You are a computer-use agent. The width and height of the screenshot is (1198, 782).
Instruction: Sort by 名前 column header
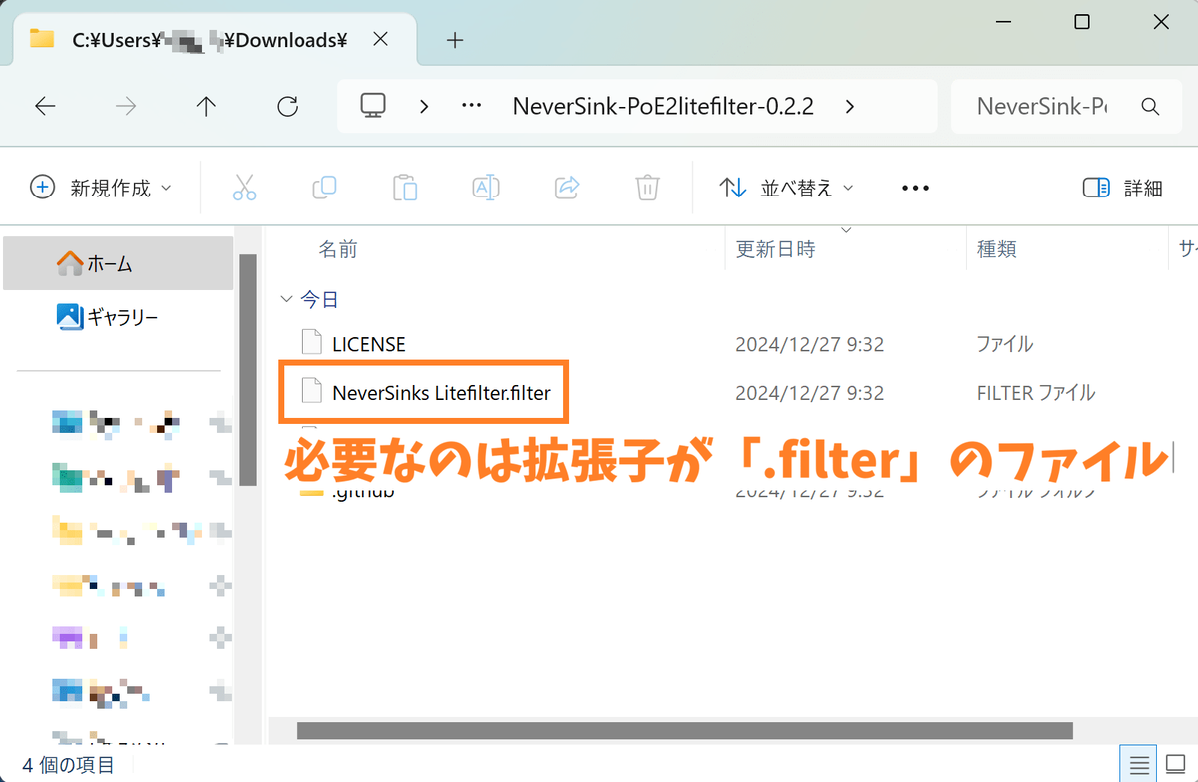tap(338, 249)
